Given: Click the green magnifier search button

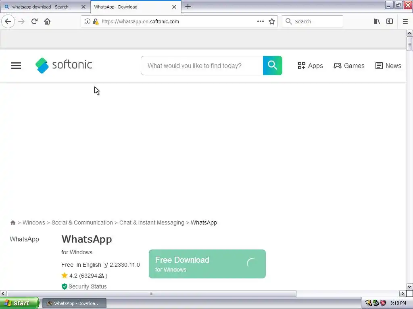Looking at the screenshot, I should (272, 66).
